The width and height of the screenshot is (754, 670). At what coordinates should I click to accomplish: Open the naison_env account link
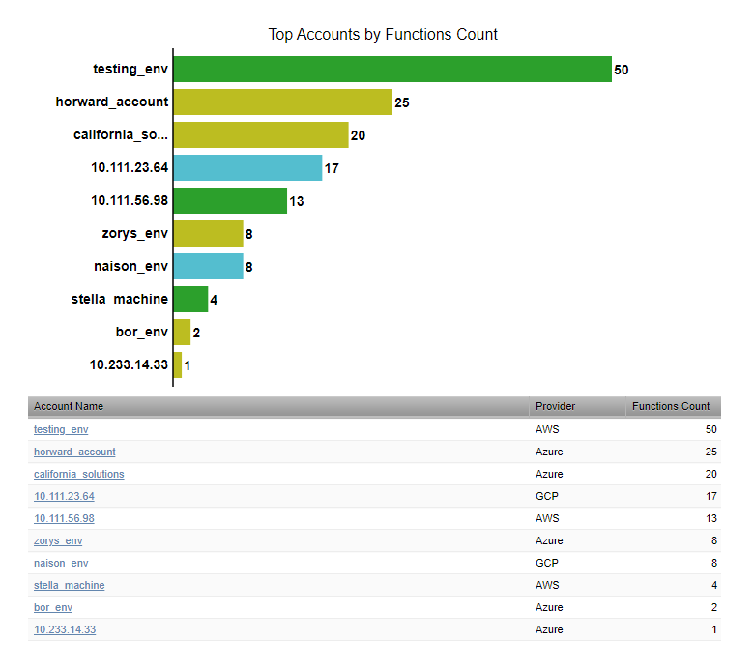[x=61, y=563]
